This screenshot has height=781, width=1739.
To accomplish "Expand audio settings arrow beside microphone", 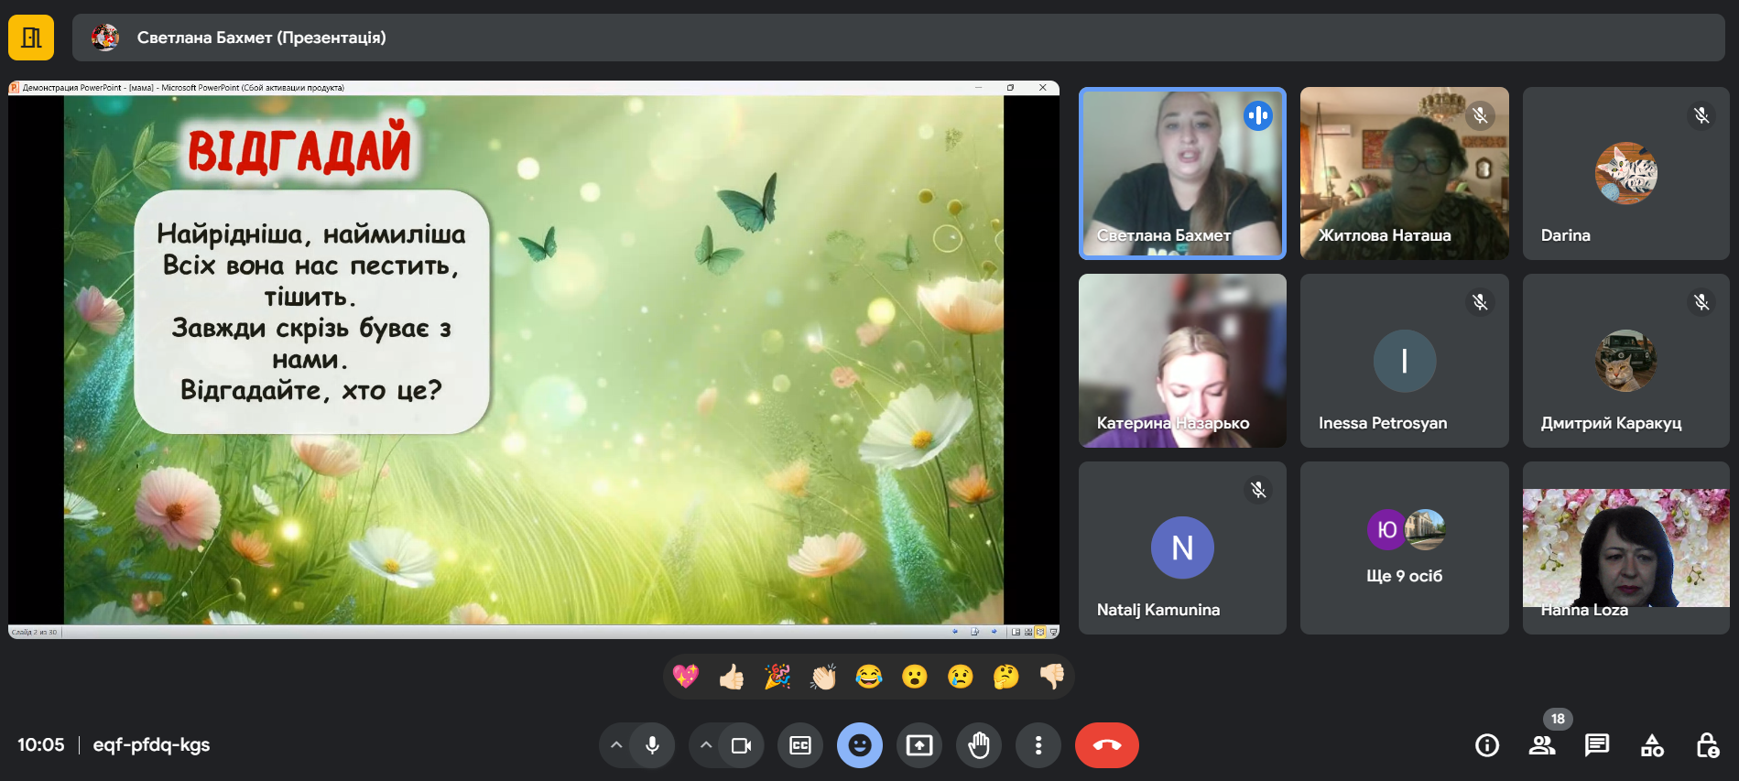I will [616, 745].
